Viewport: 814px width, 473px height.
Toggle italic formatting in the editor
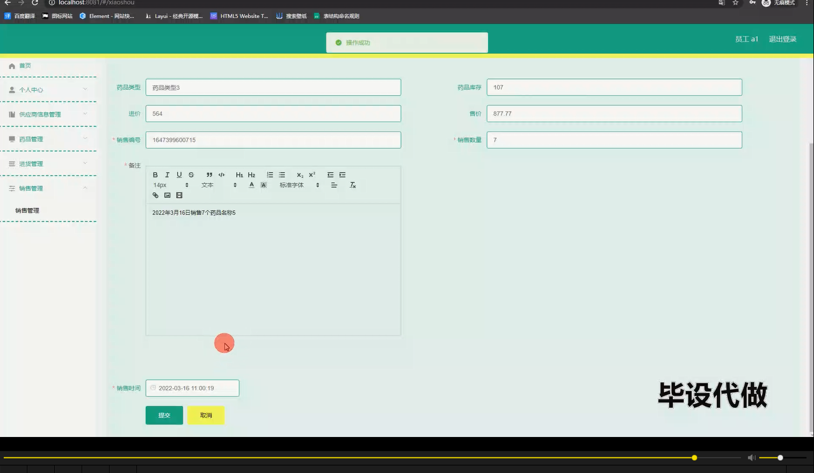point(167,175)
